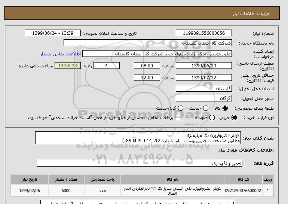
Task: Click the need number field 1199091556000056
Action: 204,33
